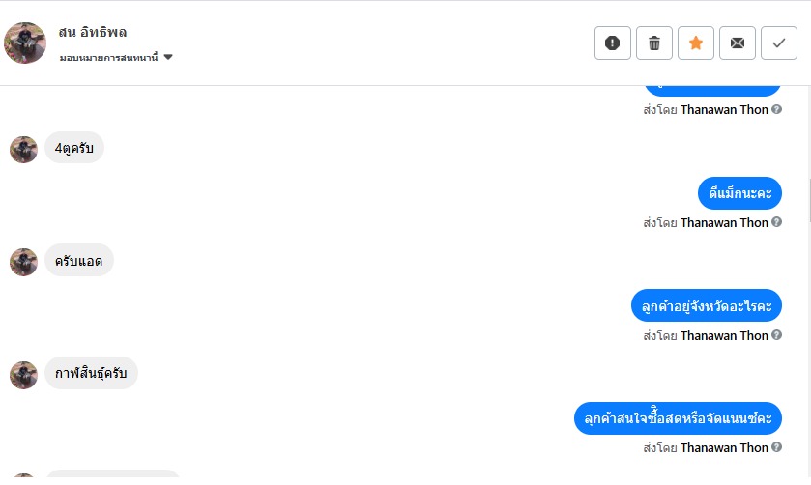Open the assign conversation dropdown arrow
The image size is (811, 485).
click(x=168, y=57)
